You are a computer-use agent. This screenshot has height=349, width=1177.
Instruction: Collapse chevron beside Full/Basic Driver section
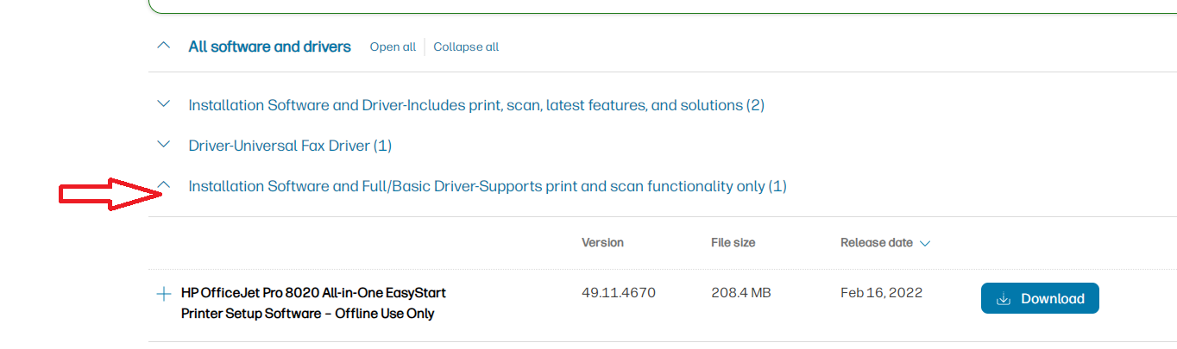coord(166,185)
